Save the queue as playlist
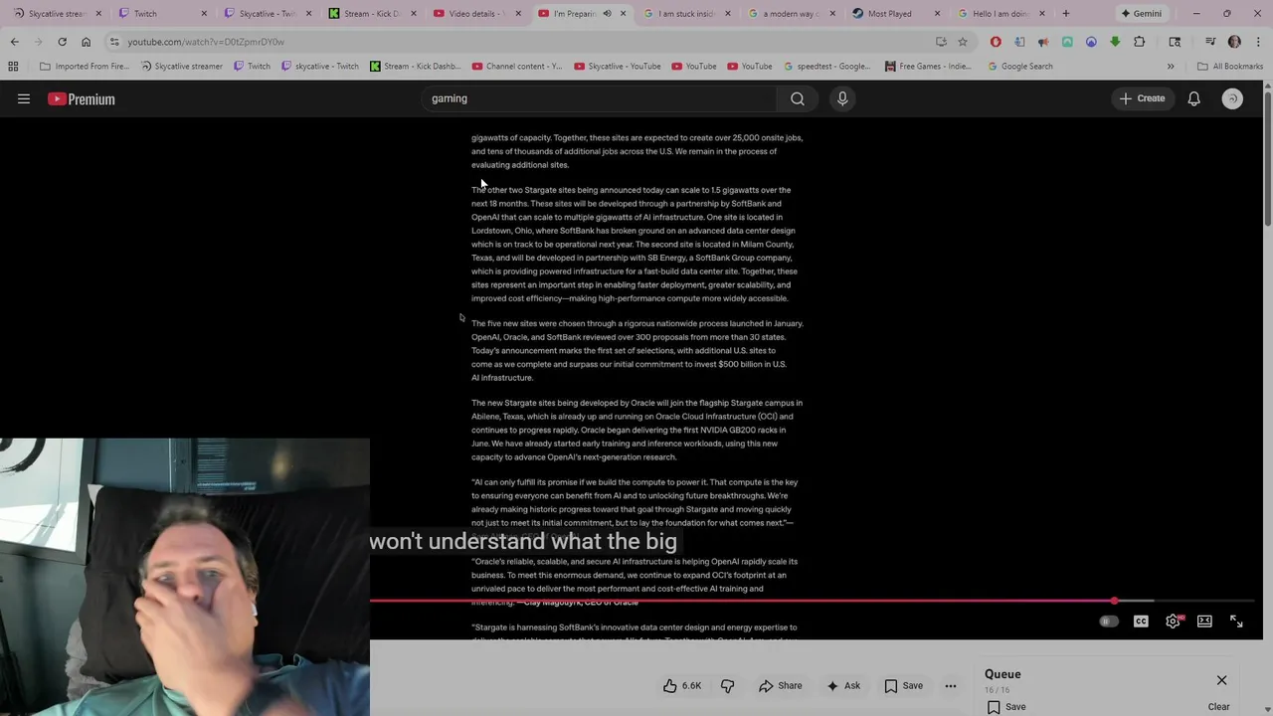Image resolution: width=1273 pixels, height=716 pixels. (1006, 706)
